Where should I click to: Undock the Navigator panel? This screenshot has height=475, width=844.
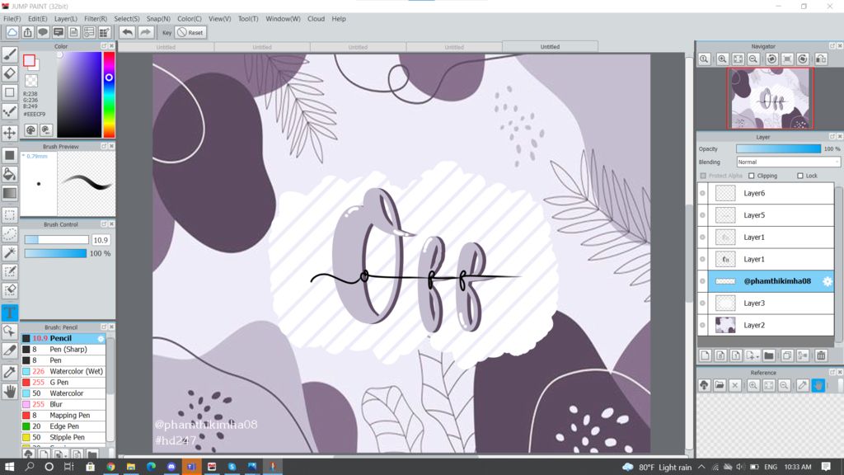832,46
